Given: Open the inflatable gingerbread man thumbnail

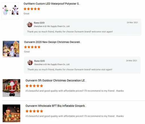Looking at the screenshot, I should pyautogui.click(x=11, y=113).
